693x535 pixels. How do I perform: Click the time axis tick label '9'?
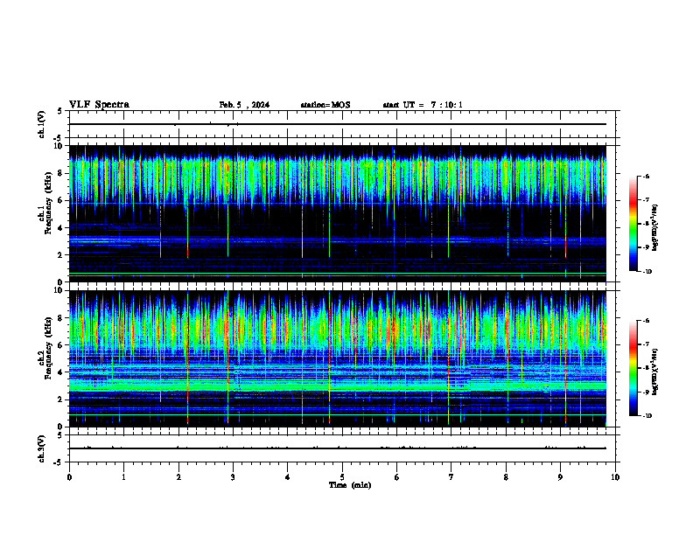560,477
